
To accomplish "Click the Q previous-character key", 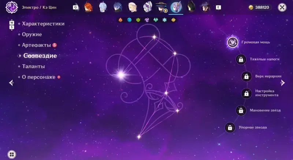I will coord(75,7).
